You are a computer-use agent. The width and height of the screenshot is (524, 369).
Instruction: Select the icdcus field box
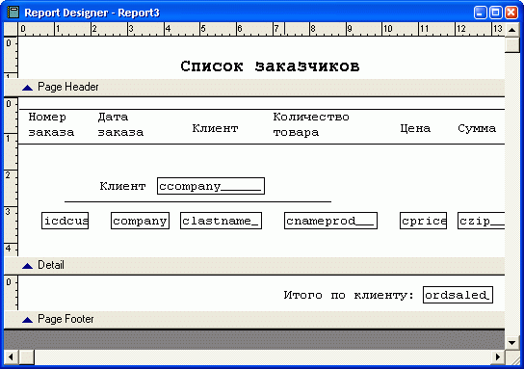65,221
